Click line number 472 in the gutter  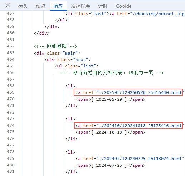coord(11,112)
